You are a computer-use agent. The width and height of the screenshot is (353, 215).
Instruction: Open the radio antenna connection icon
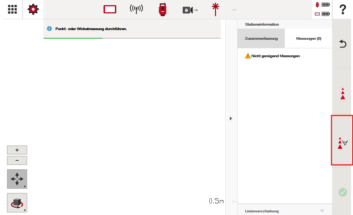pyautogui.click(x=136, y=9)
